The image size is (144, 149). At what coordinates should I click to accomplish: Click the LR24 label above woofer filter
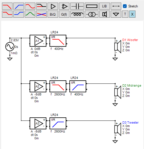pyautogui.click(x=54, y=32)
